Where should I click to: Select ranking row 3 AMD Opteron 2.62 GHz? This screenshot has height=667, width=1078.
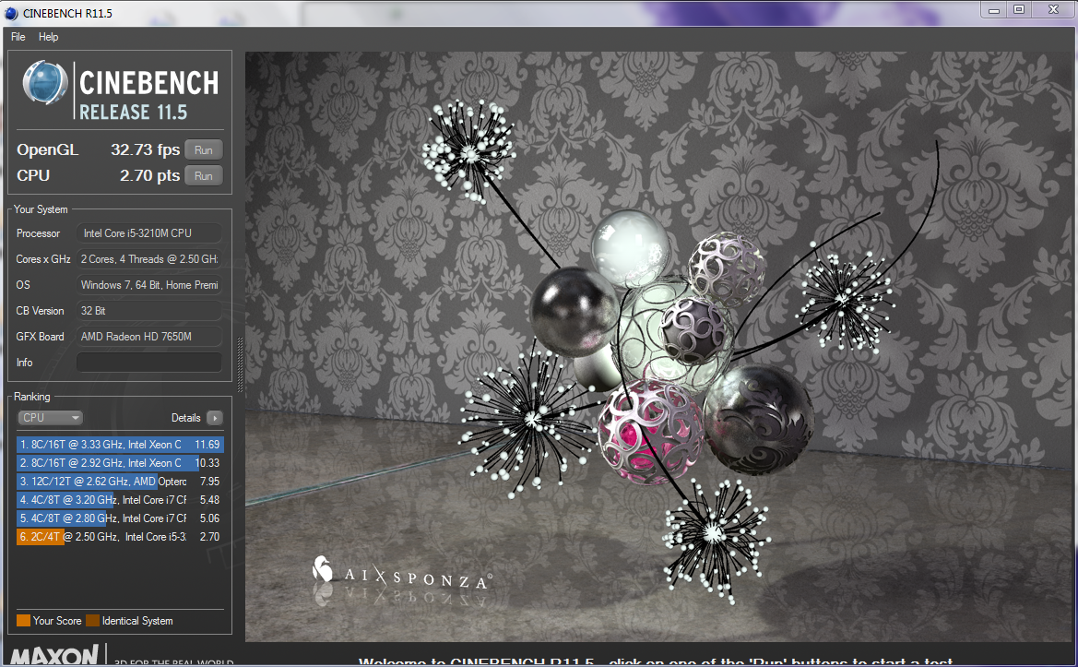[x=120, y=482]
